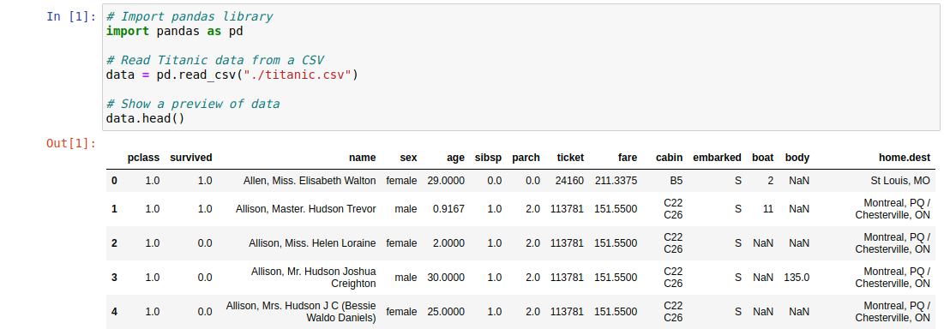The image size is (944, 335).
Task: Click name 'Allison, Mrs. Hudson J C (Bessie Waldo Daniels)'
Action: [x=301, y=312]
